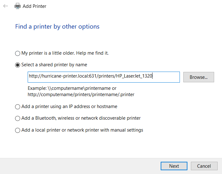The width and height of the screenshot is (222, 174).
Task: Click the example http://computername/printers hint line
Action: coord(81,94)
